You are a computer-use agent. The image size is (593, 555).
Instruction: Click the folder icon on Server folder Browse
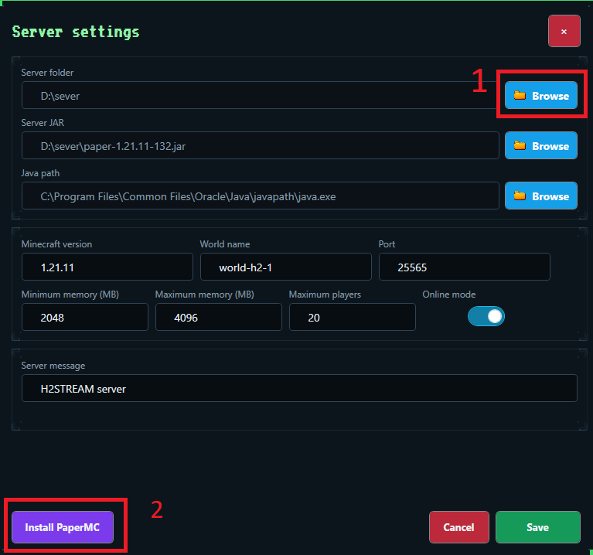pos(520,95)
